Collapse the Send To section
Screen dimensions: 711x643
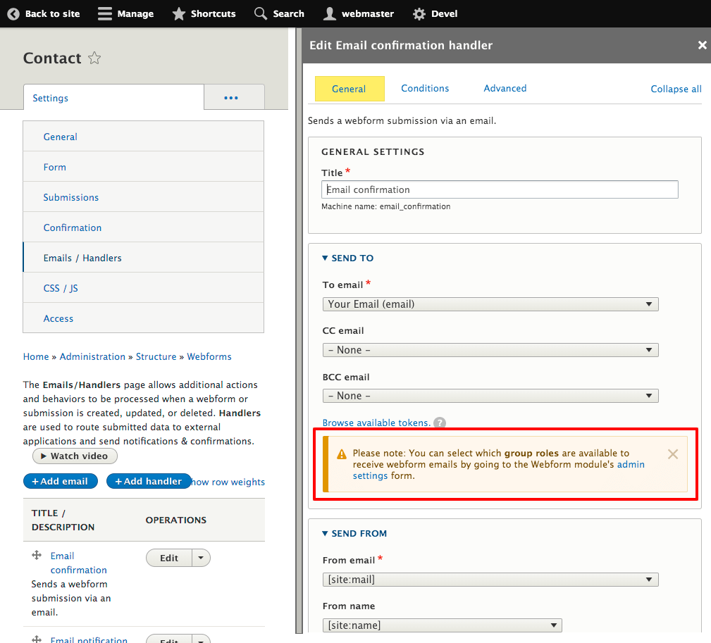click(348, 258)
